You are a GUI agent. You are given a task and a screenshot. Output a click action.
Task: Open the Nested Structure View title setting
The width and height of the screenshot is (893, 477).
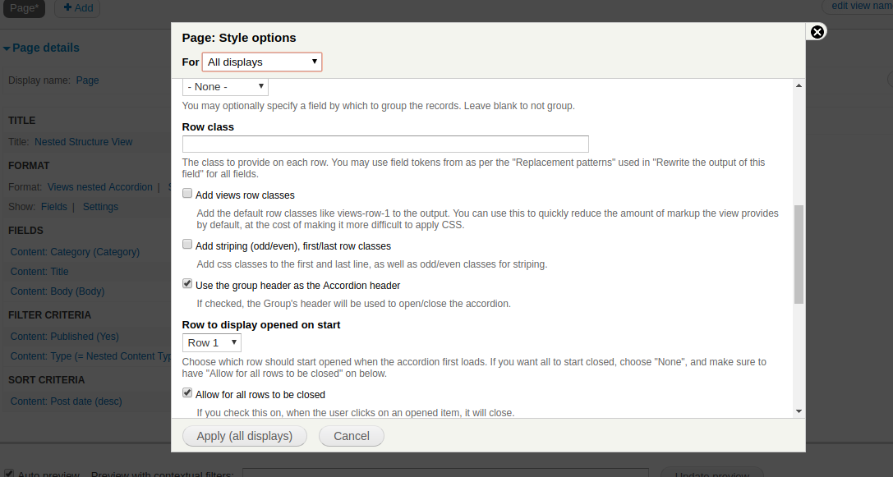point(82,141)
